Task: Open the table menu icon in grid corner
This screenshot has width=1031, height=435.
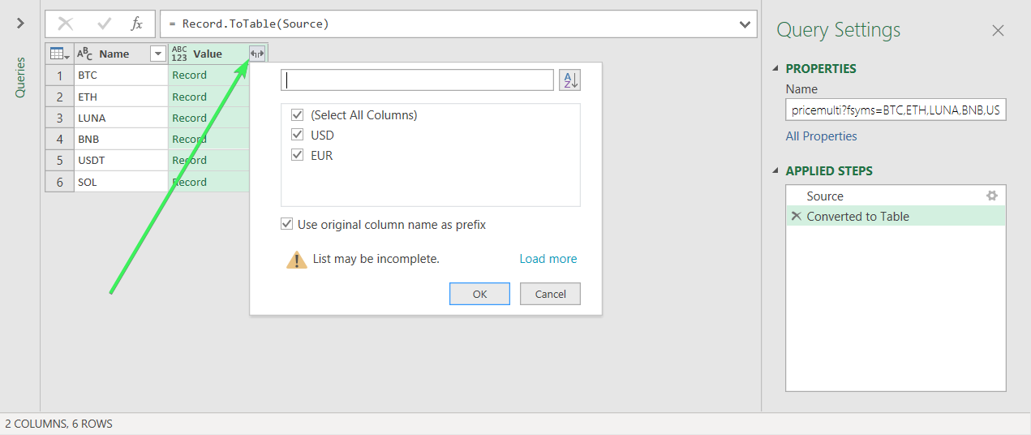Action: pyautogui.click(x=59, y=54)
